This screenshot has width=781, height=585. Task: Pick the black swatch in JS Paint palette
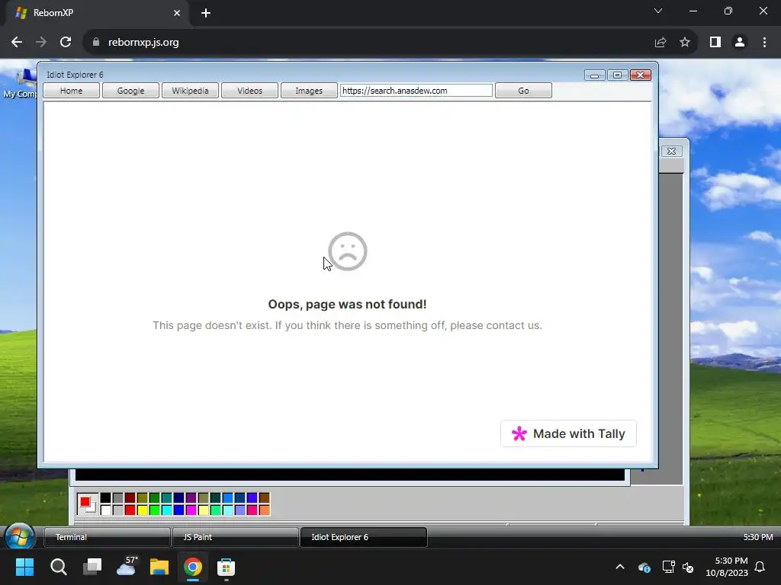click(105, 498)
